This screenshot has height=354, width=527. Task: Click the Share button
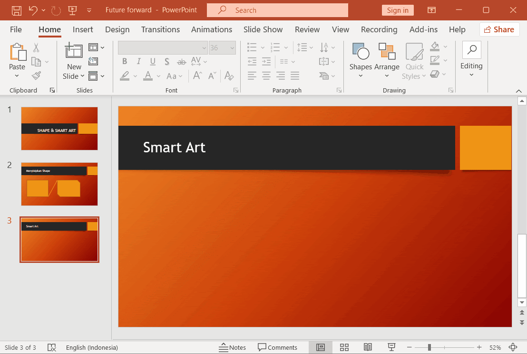click(x=499, y=29)
